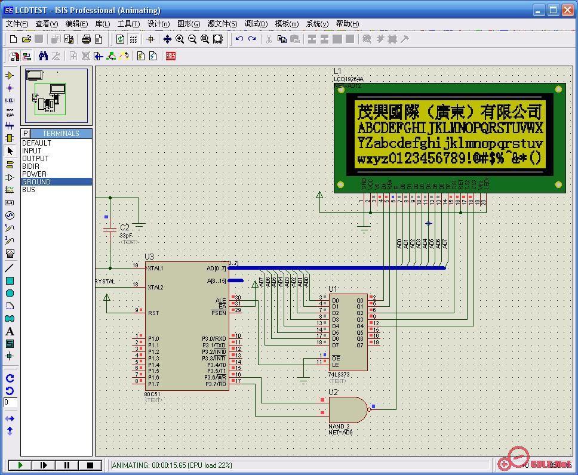Select the subcircuit mode tool
This screenshot has height=475, width=578.
(10, 138)
